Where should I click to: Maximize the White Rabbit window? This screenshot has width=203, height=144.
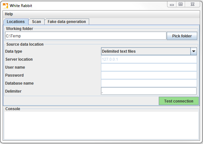coord(181,4)
